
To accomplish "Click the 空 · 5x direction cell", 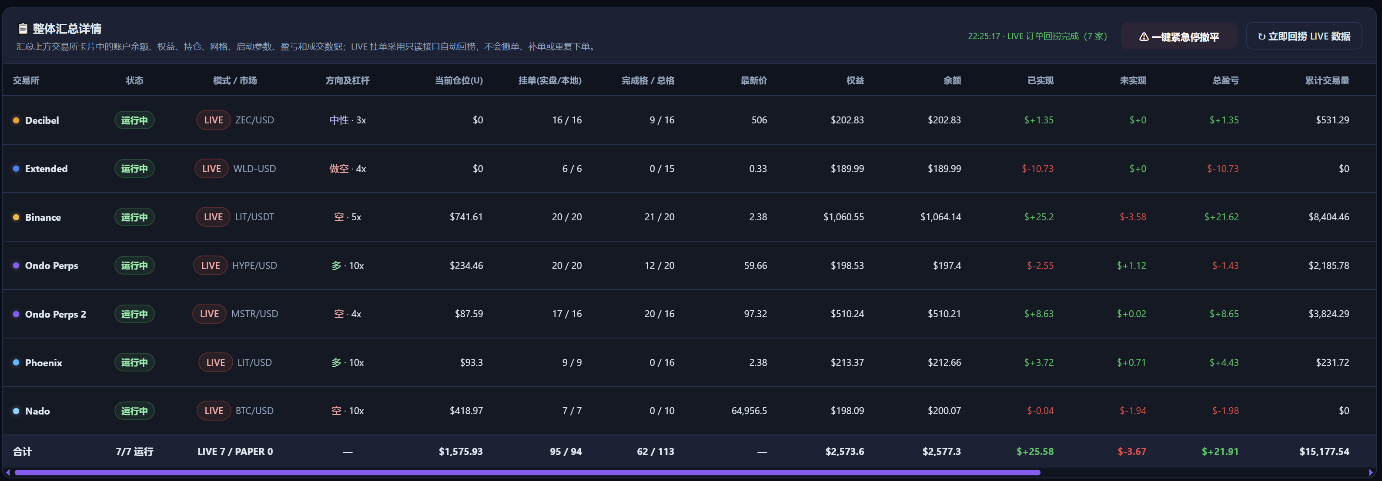I will pyautogui.click(x=348, y=217).
